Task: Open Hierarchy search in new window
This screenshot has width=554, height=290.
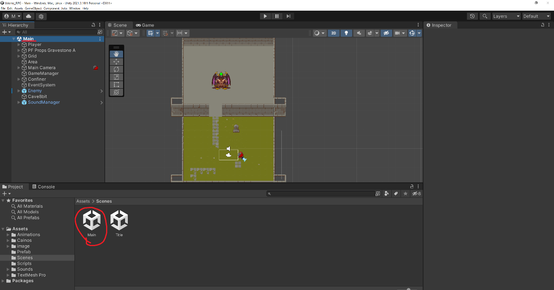Action: click(100, 32)
